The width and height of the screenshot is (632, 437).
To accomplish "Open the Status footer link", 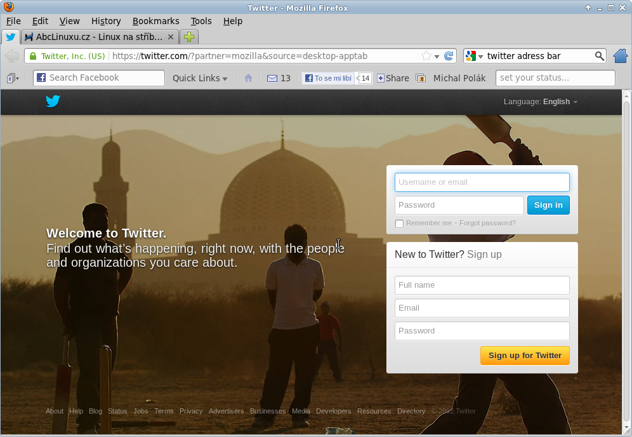I will [117, 411].
